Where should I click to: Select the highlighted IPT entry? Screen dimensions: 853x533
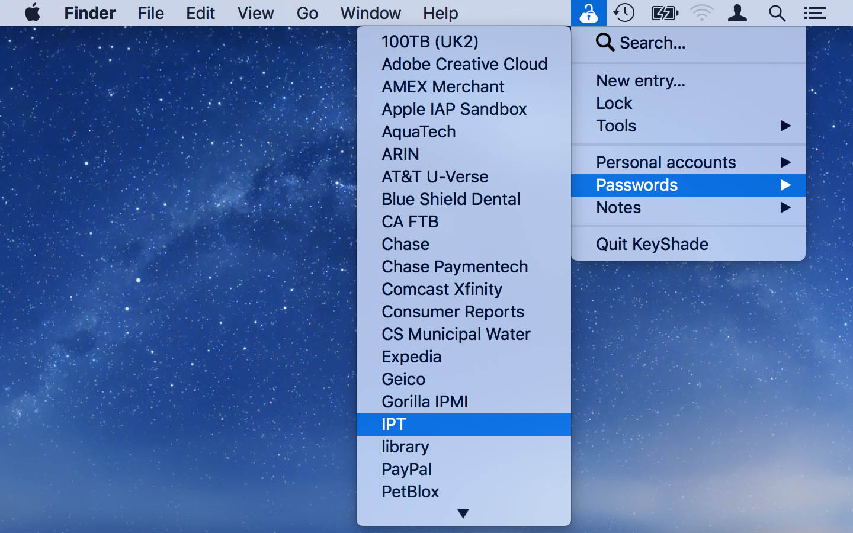(464, 424)
